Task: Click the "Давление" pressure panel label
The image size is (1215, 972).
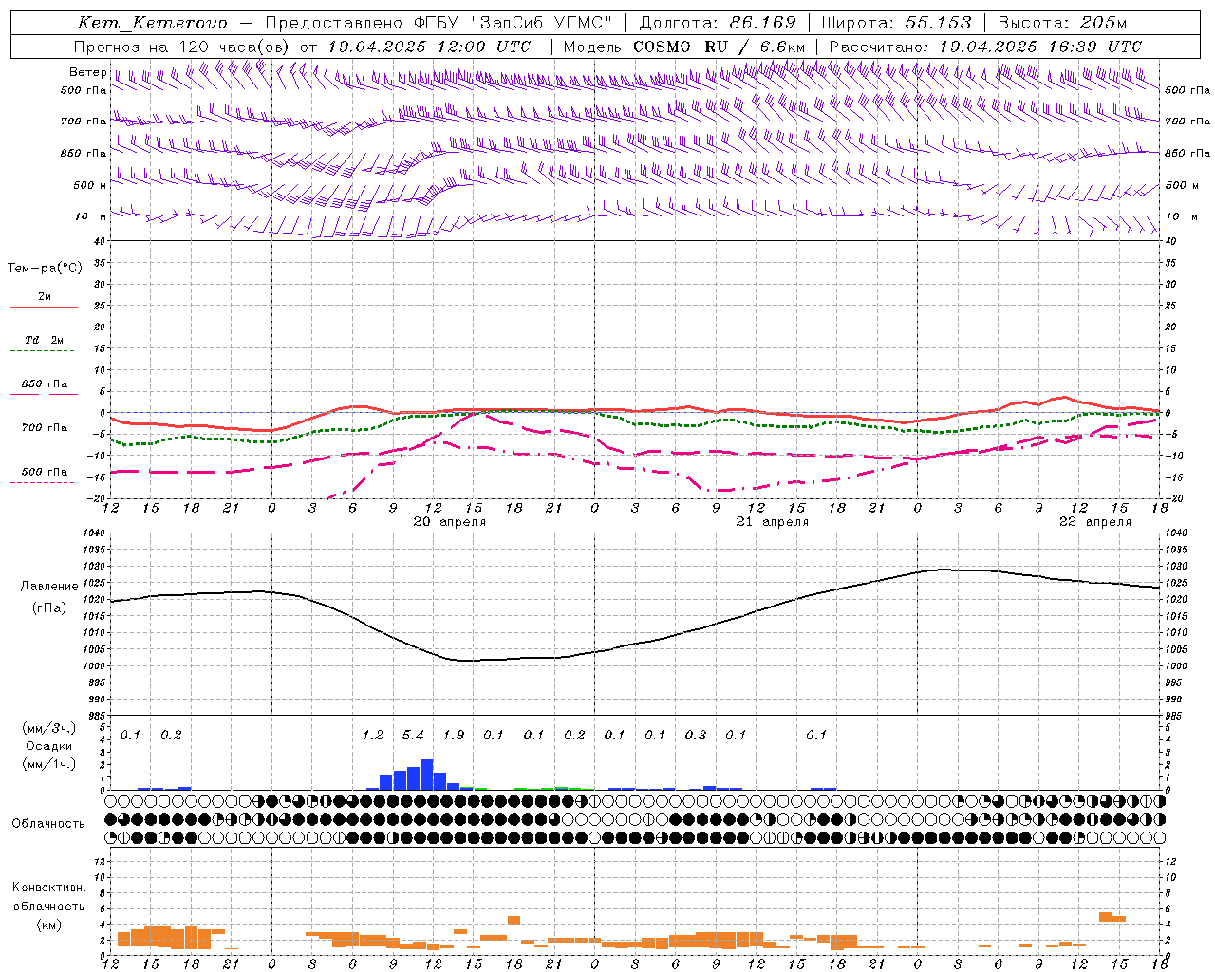Action: point(49,587)
